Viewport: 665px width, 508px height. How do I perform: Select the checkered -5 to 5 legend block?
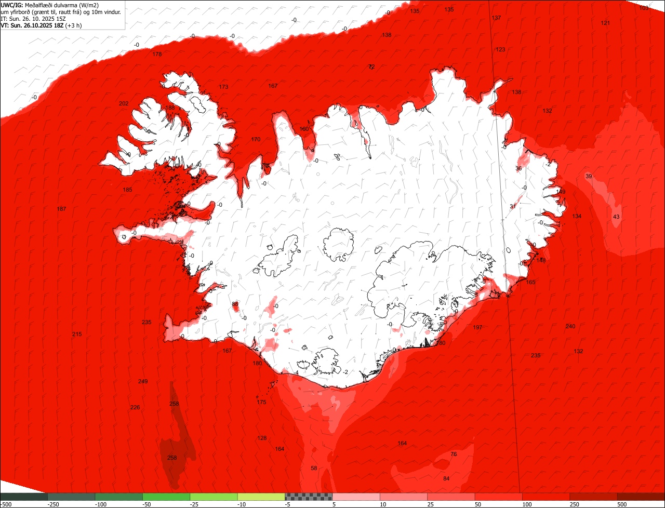pyautogui.click(x=309, y=497)
